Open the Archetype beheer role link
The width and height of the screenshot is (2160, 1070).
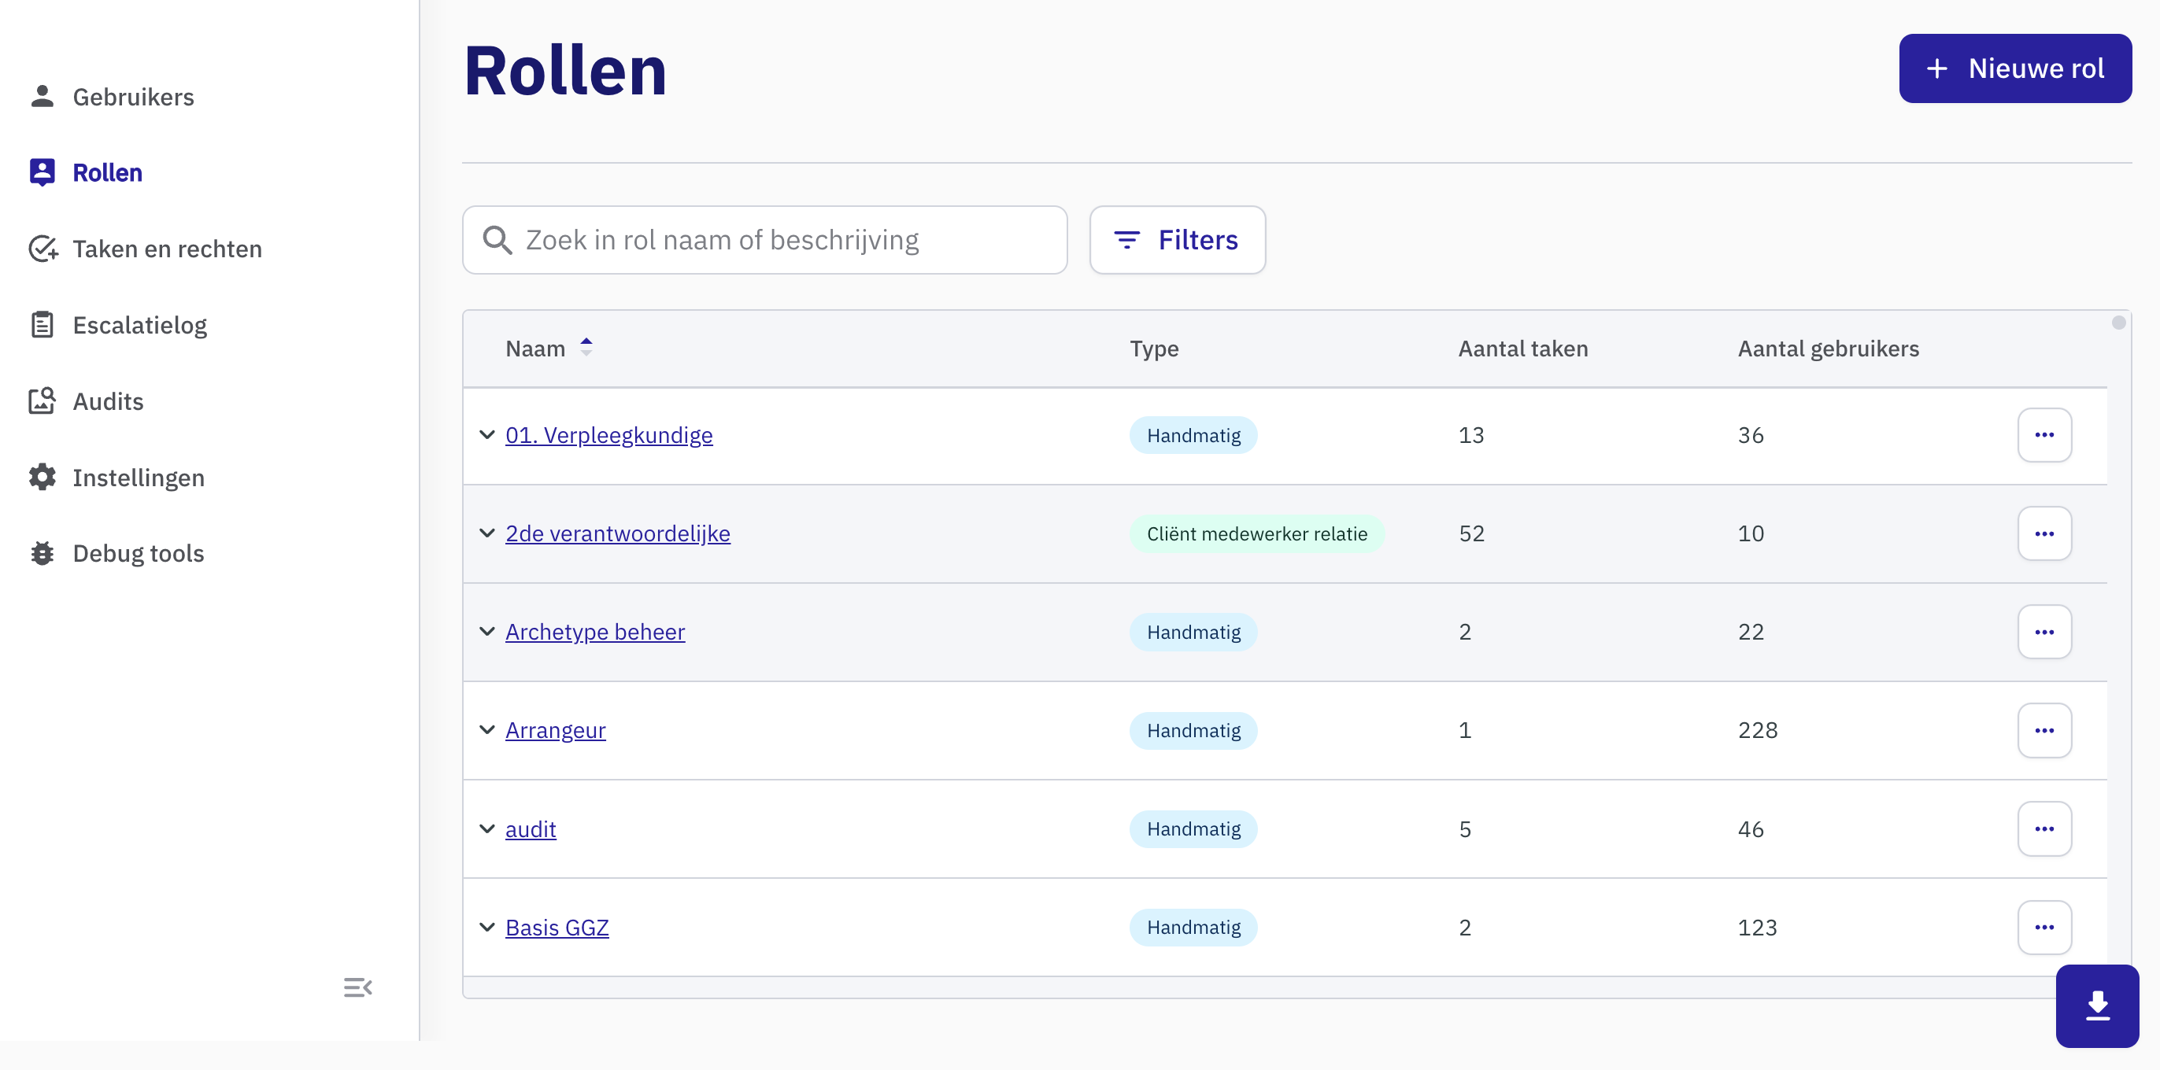coord(595,632)
